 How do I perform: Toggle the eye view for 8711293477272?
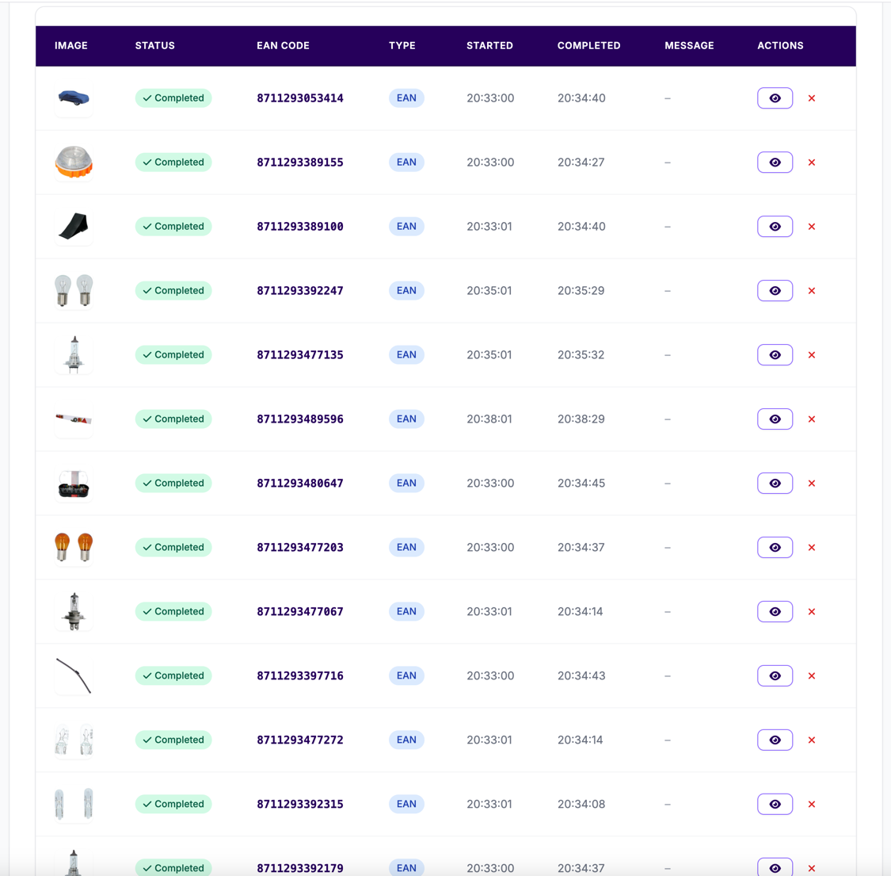(x=775, y=740)
